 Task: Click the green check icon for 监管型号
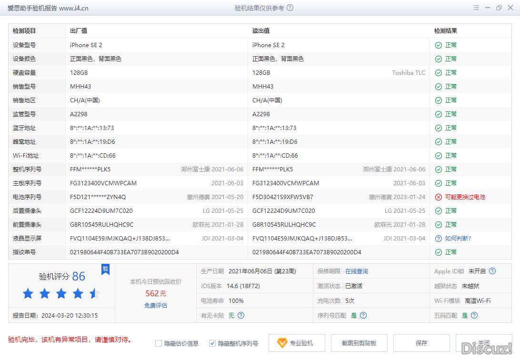pos(439,114)
